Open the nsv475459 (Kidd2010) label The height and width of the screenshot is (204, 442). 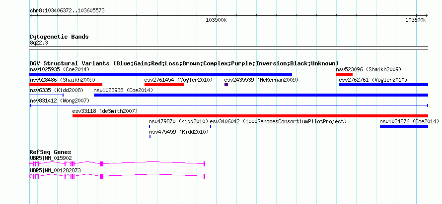click(x=179, y=132)
